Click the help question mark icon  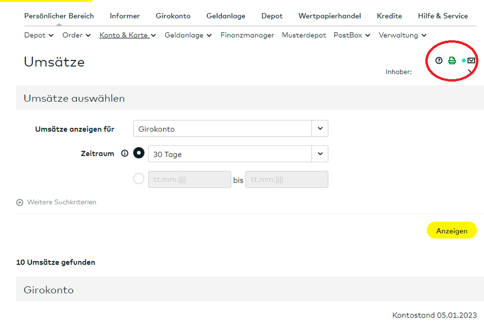tap(439, 61)
